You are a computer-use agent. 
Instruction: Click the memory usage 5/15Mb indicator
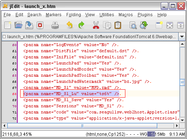[x=156, y=134]
